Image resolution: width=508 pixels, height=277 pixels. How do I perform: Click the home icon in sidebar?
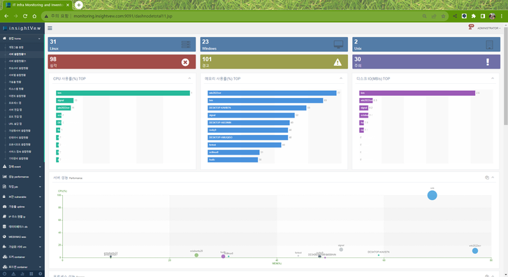point(4,38)
